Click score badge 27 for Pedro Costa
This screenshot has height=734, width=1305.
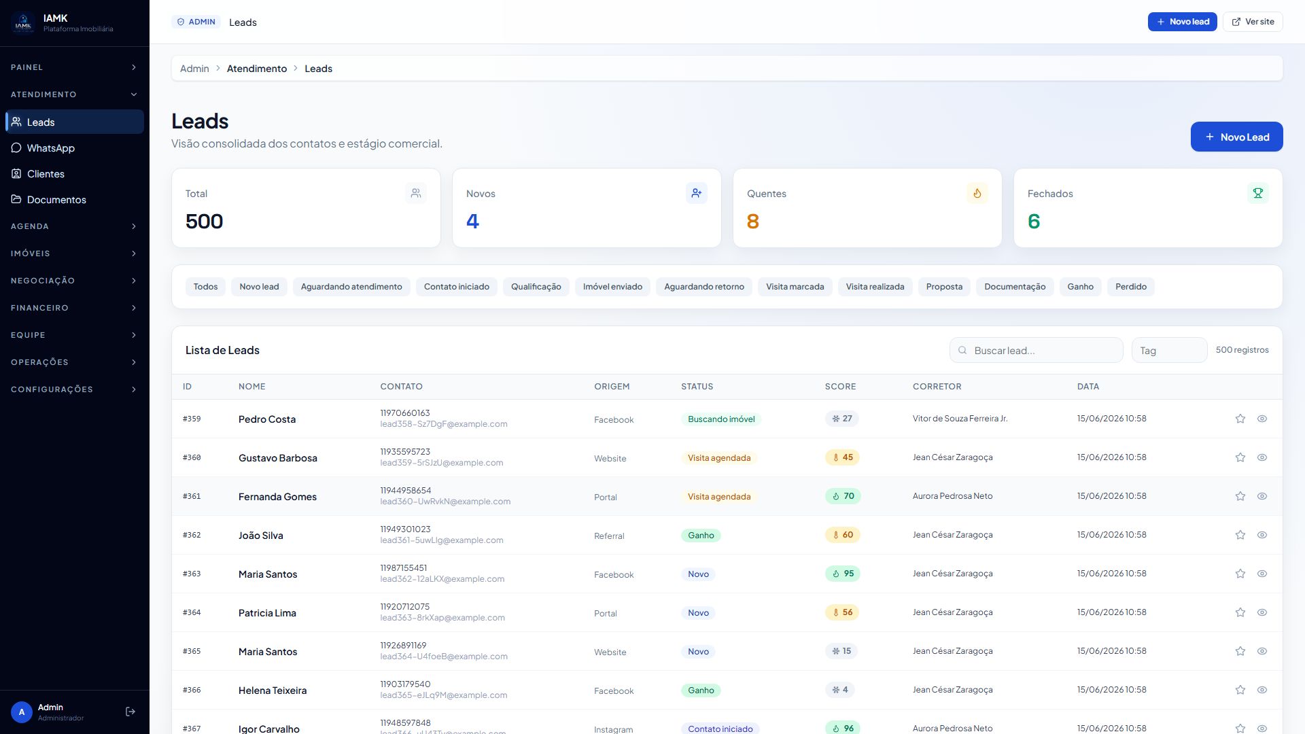tap(841, 419)
